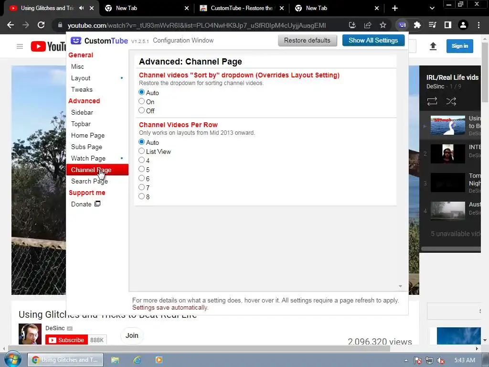Select Auto for Sort by dropdown setting
Image resolution: width=489 pixels, height=367 pixels.
pyautogui.click(x=141, y=92)
